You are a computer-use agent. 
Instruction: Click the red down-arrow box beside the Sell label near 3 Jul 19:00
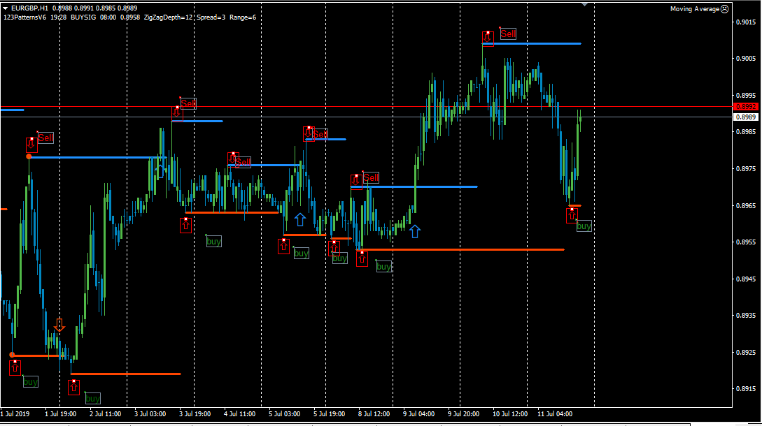pos(177,113)
